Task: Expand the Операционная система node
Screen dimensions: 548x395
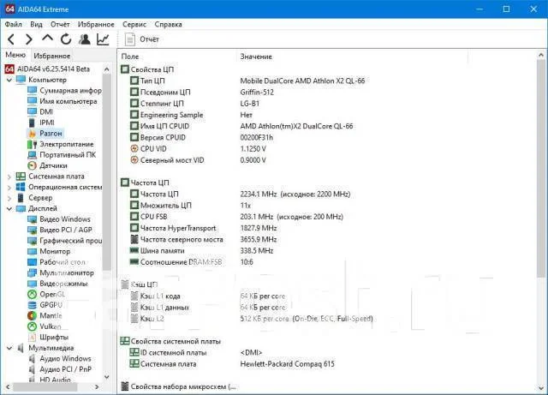Action: [9, 188]
